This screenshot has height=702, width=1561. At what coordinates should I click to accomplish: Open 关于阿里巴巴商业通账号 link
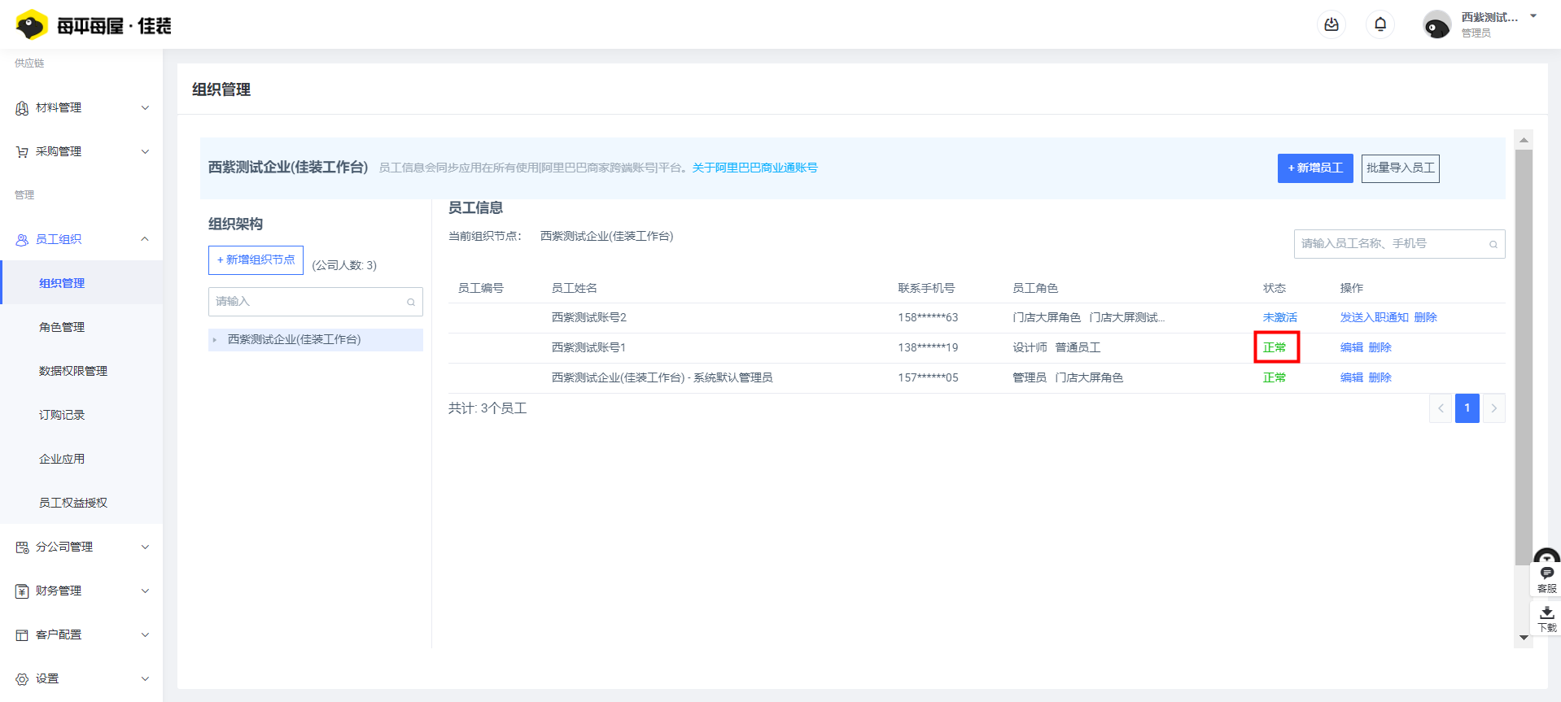(x=754, y=168)
